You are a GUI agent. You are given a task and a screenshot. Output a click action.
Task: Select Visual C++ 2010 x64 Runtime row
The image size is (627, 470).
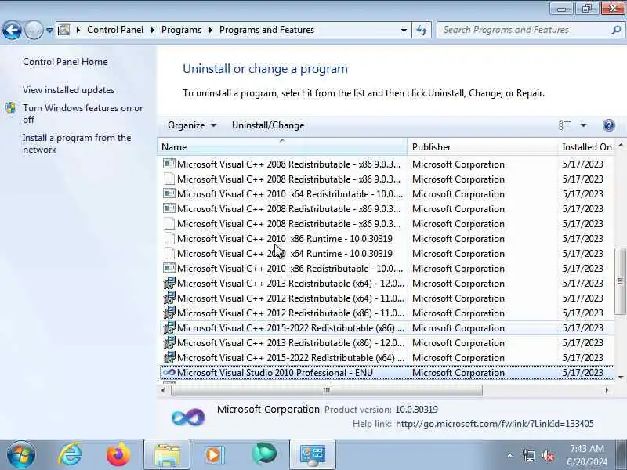(386, 254)
